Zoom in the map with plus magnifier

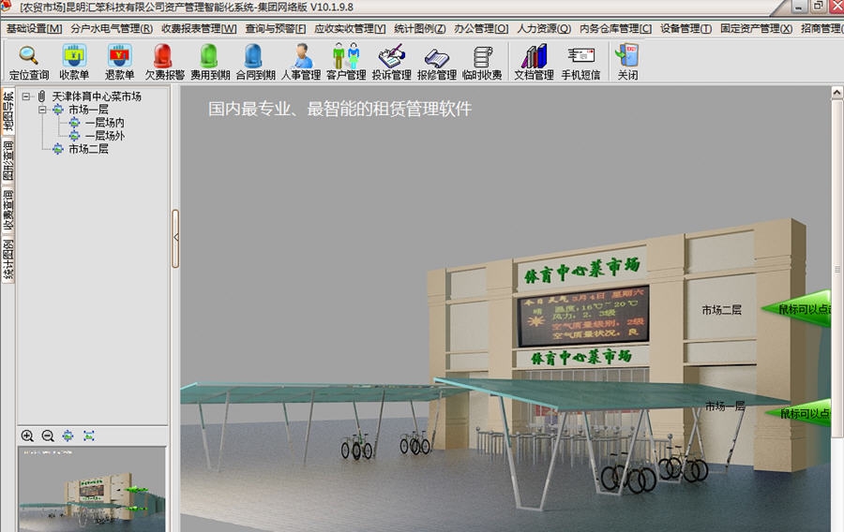pos(27,436)
